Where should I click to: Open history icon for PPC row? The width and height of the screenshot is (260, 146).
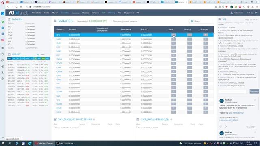pos(206,55)
